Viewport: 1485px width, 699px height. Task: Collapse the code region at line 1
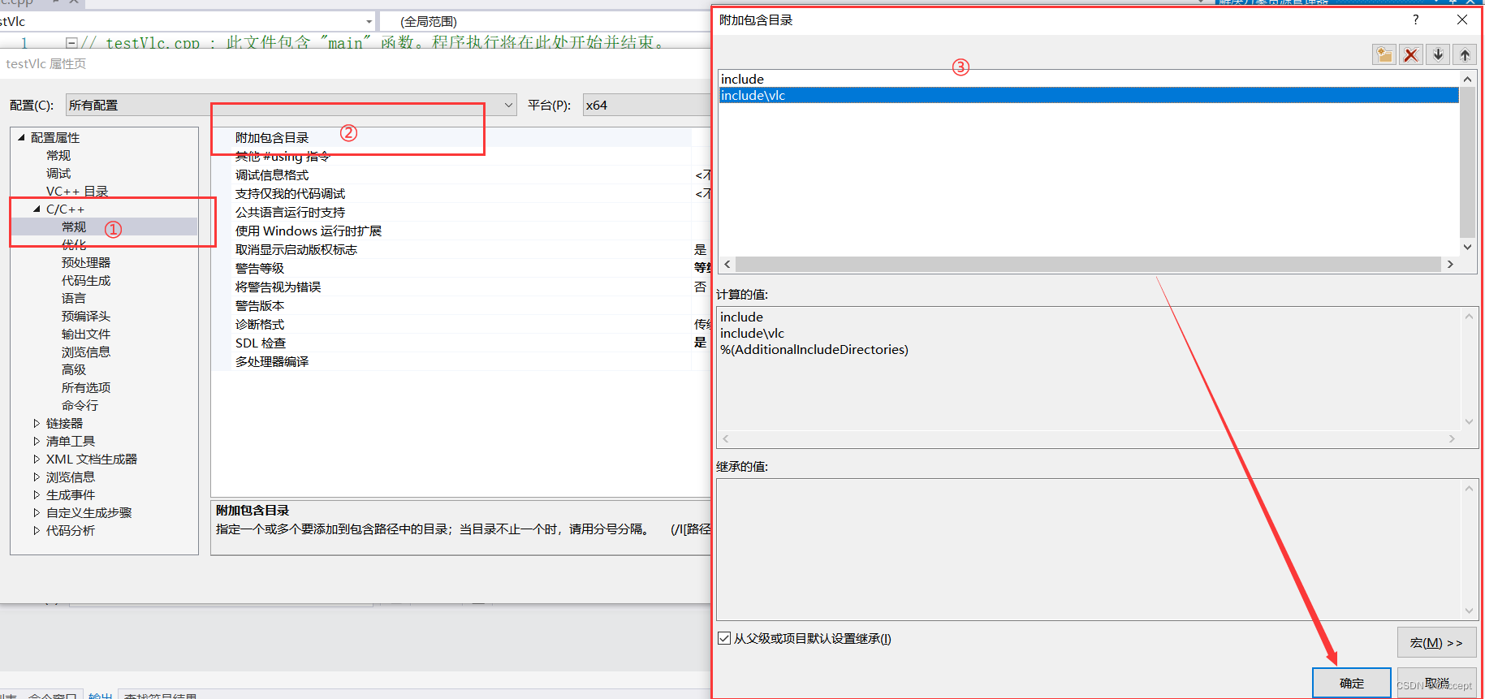(x=71, y=42)
